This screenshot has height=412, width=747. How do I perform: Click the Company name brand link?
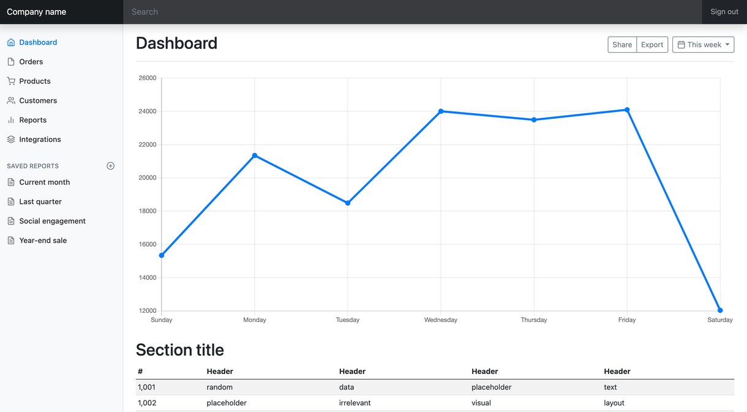point(37,12)
